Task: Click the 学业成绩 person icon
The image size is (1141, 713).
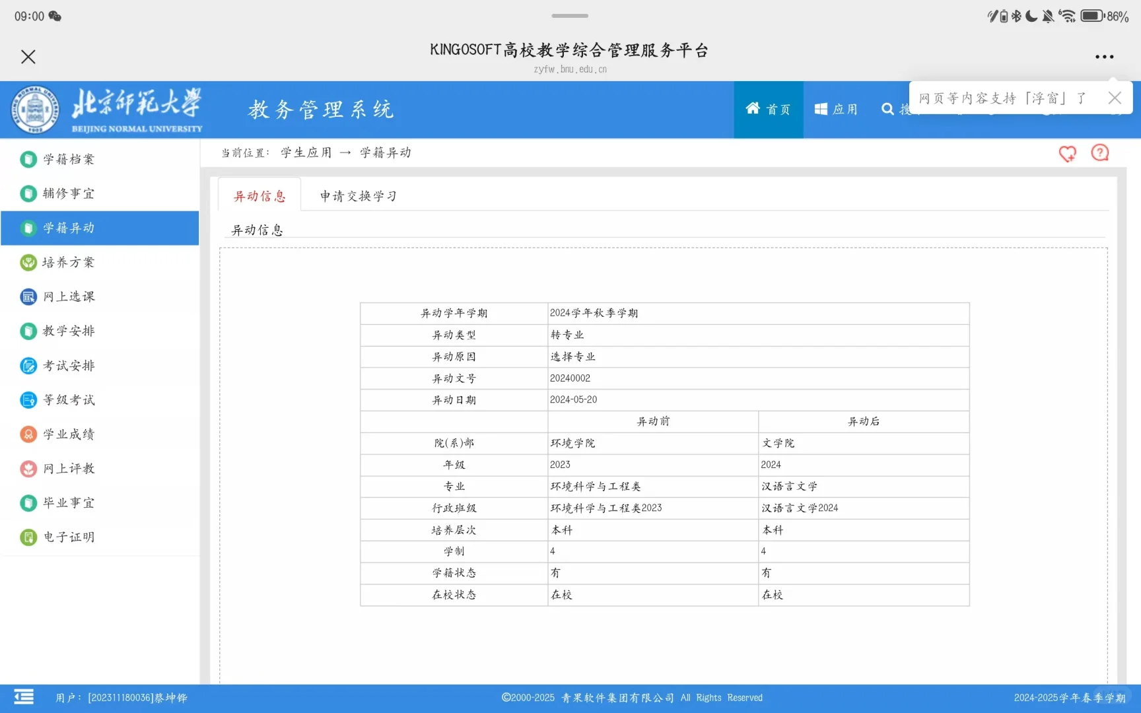Action: tap(28, 434)
